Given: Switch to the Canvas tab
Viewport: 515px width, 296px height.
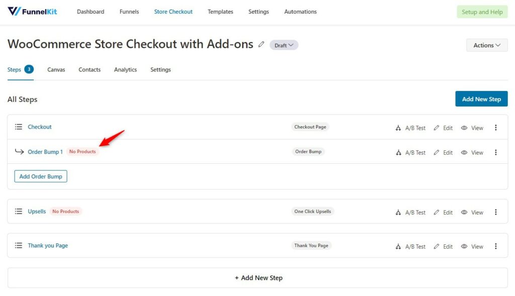Looking at the screenshot, I should (56, 69).
